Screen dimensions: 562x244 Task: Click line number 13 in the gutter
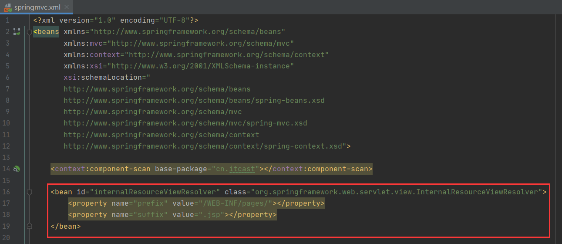(x=6, y=157)
